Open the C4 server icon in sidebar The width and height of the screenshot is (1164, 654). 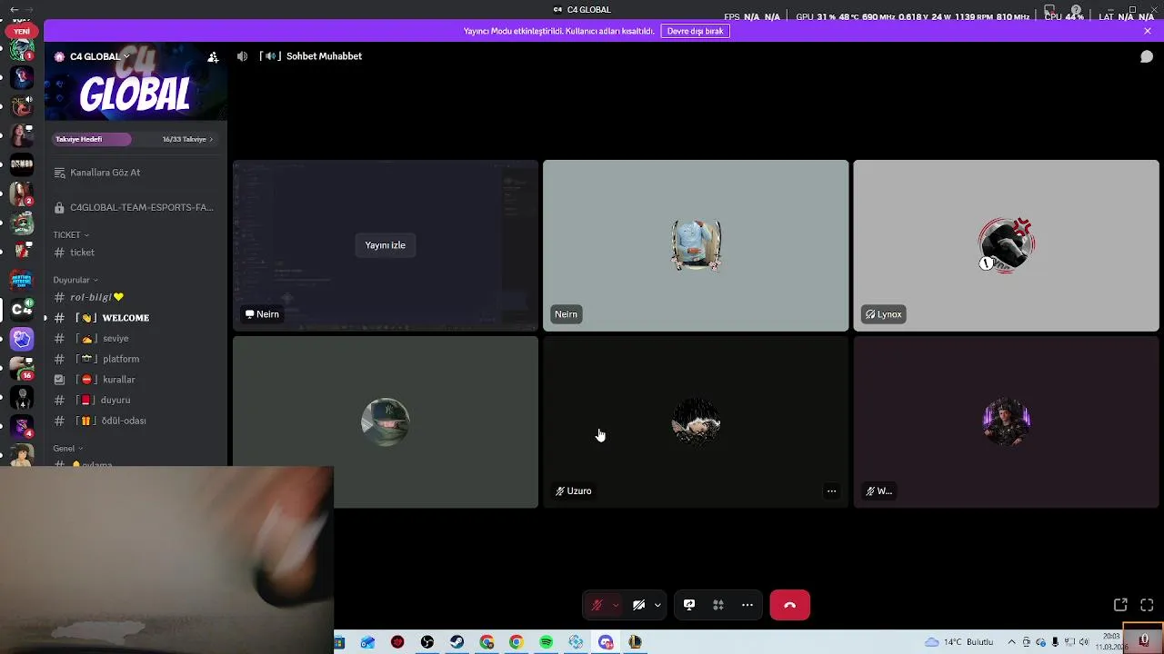coord(22,310)
